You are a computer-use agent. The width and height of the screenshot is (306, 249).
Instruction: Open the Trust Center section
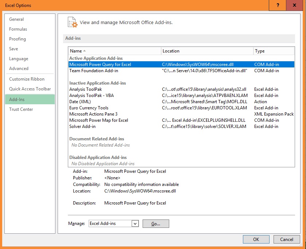click(21, 109)
